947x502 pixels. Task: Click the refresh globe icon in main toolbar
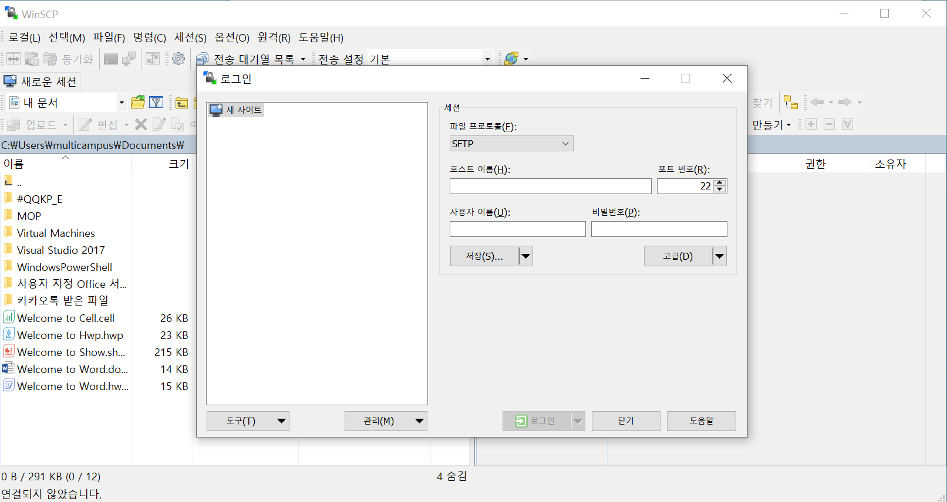pyautogui.click(x=511, y=59)
